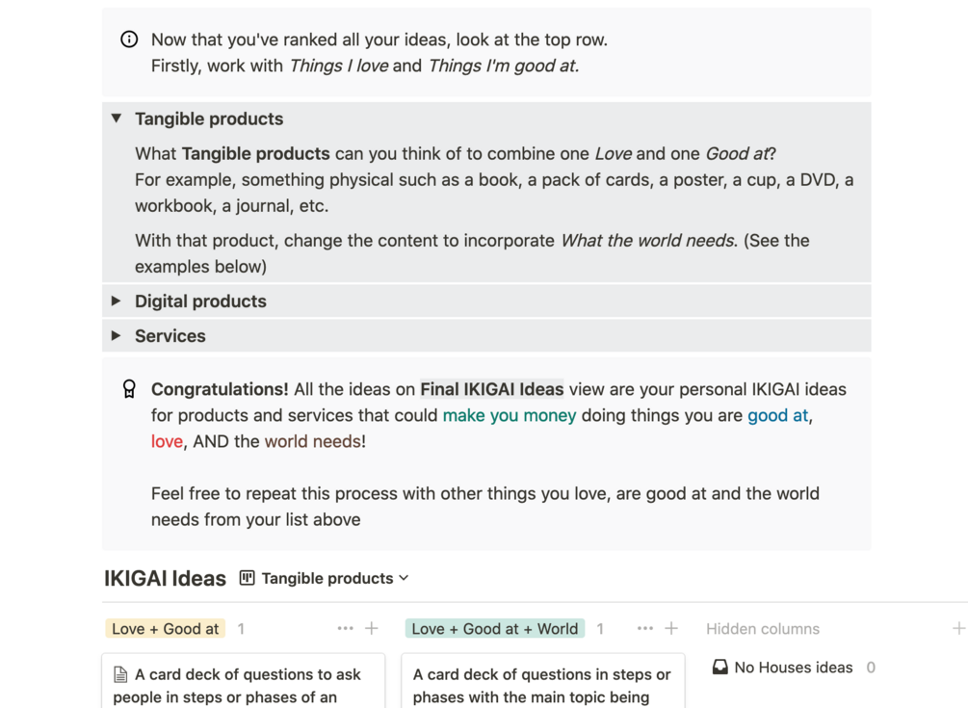Screen dimensions: 968x708
Task: Open the options ellipsis for Love + Good at column
Action: (345, 629)
